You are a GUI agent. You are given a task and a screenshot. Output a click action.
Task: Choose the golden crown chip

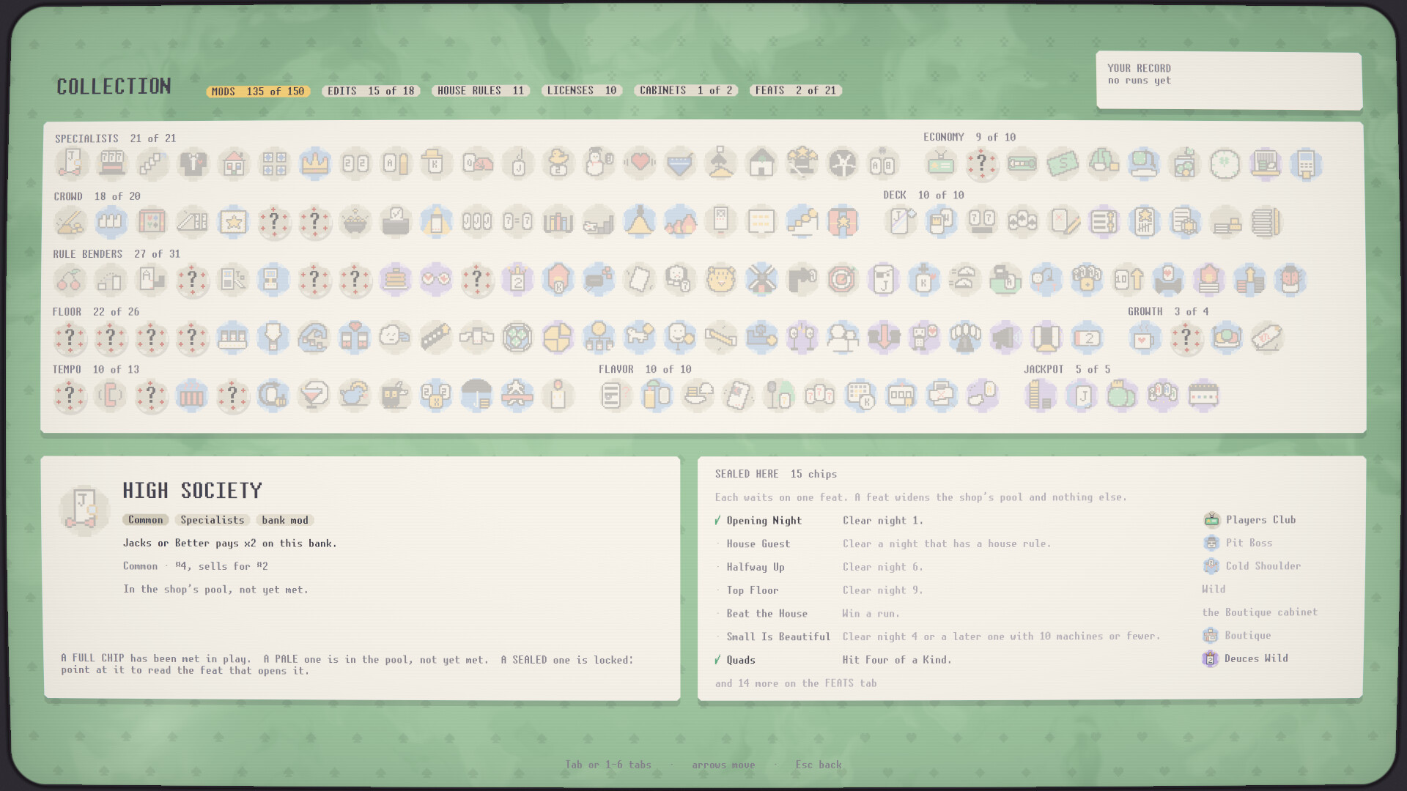coord(315,163)
